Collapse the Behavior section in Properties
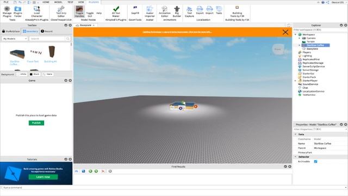 click(x=295, y=157)
